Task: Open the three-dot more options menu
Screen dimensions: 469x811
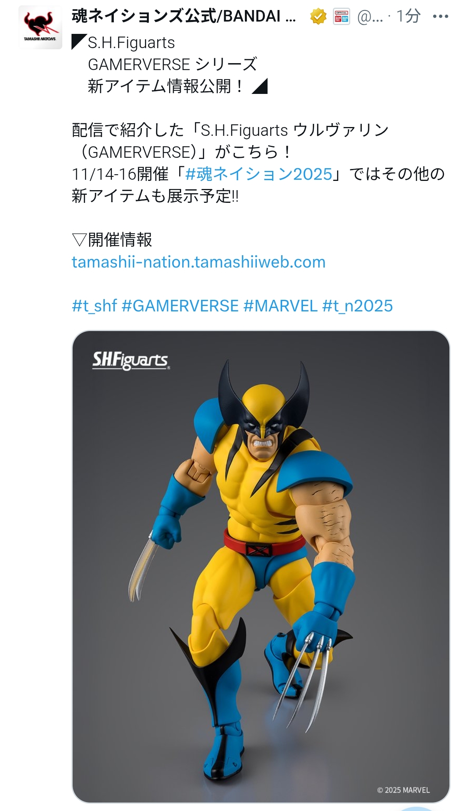Action: click(441, 17)
